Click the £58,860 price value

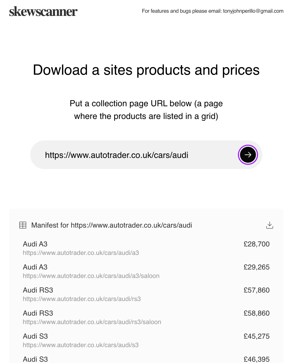(256, 313)
